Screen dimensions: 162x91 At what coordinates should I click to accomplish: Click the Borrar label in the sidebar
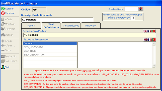coord(8,50)
